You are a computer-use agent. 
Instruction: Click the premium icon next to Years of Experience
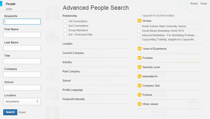(139, 49)
